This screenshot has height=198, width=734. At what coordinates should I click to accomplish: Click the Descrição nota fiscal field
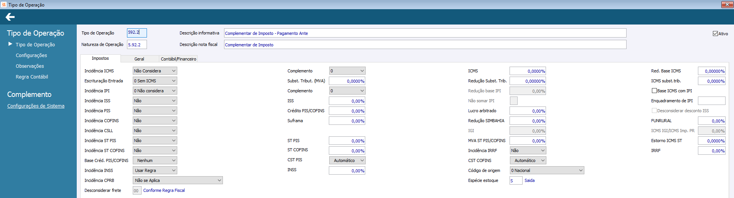coord(425,44)
